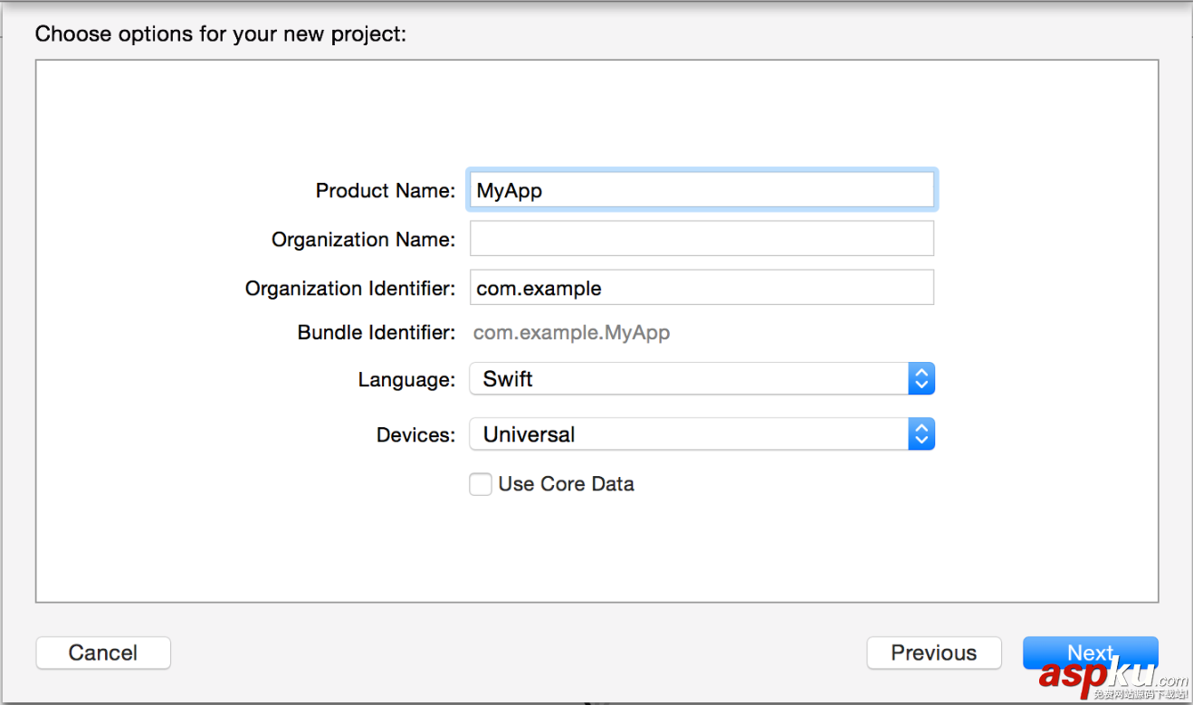Click the blue arrows on the Devices popup
This screenshot has width=1193, height=705.
[921, 434]
